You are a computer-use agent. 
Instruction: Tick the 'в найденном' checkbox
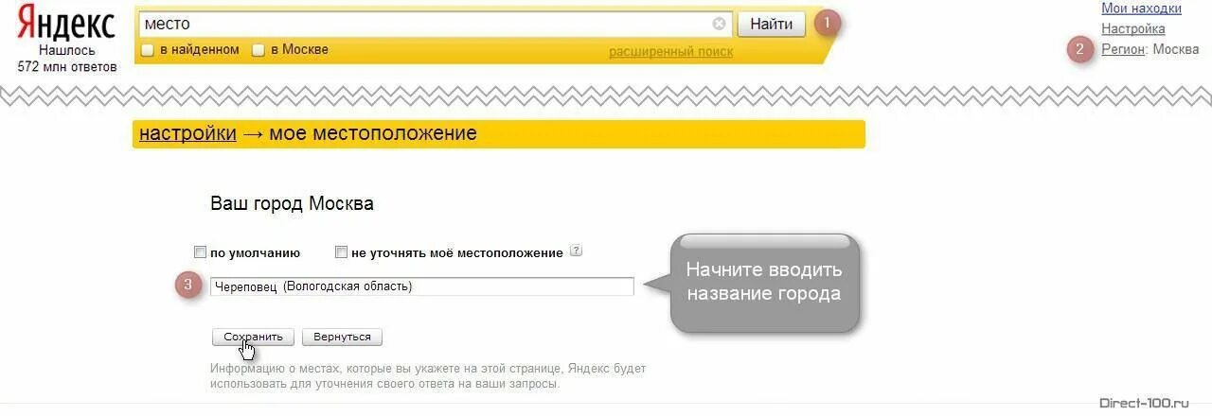(147, 50)
